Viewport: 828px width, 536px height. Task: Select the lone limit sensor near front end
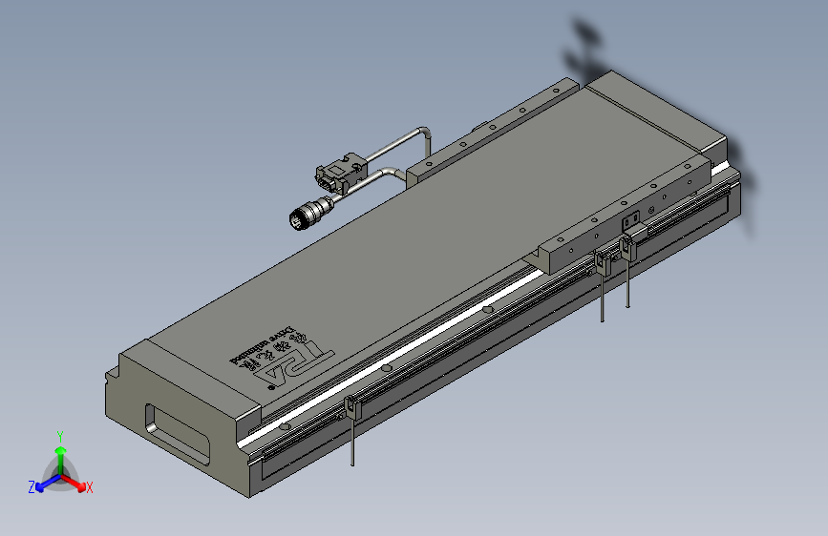pyautogui.click(x=351, y=429)
